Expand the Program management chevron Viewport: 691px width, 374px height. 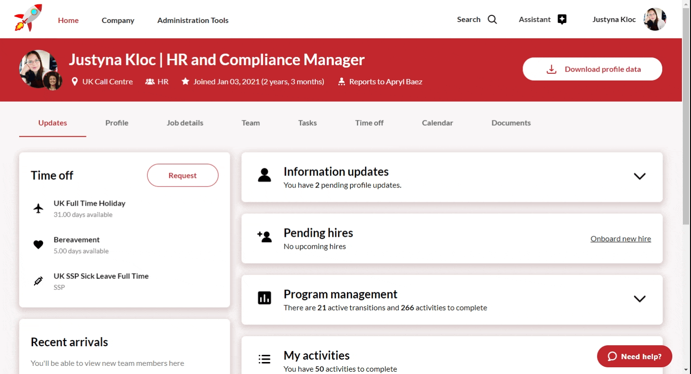(x=639, y=299)
